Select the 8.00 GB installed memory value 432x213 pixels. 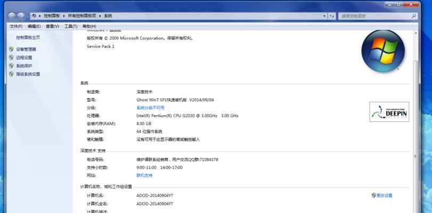point(144,124)
